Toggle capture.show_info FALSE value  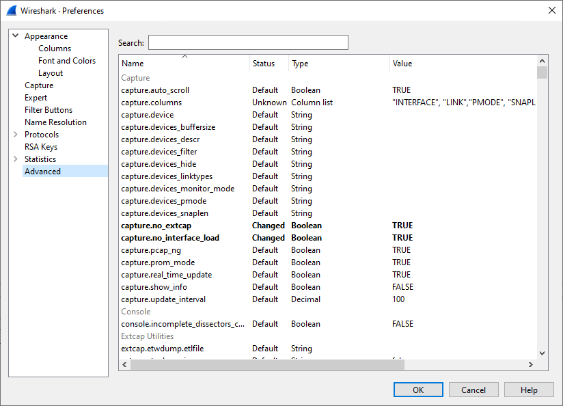402,287
